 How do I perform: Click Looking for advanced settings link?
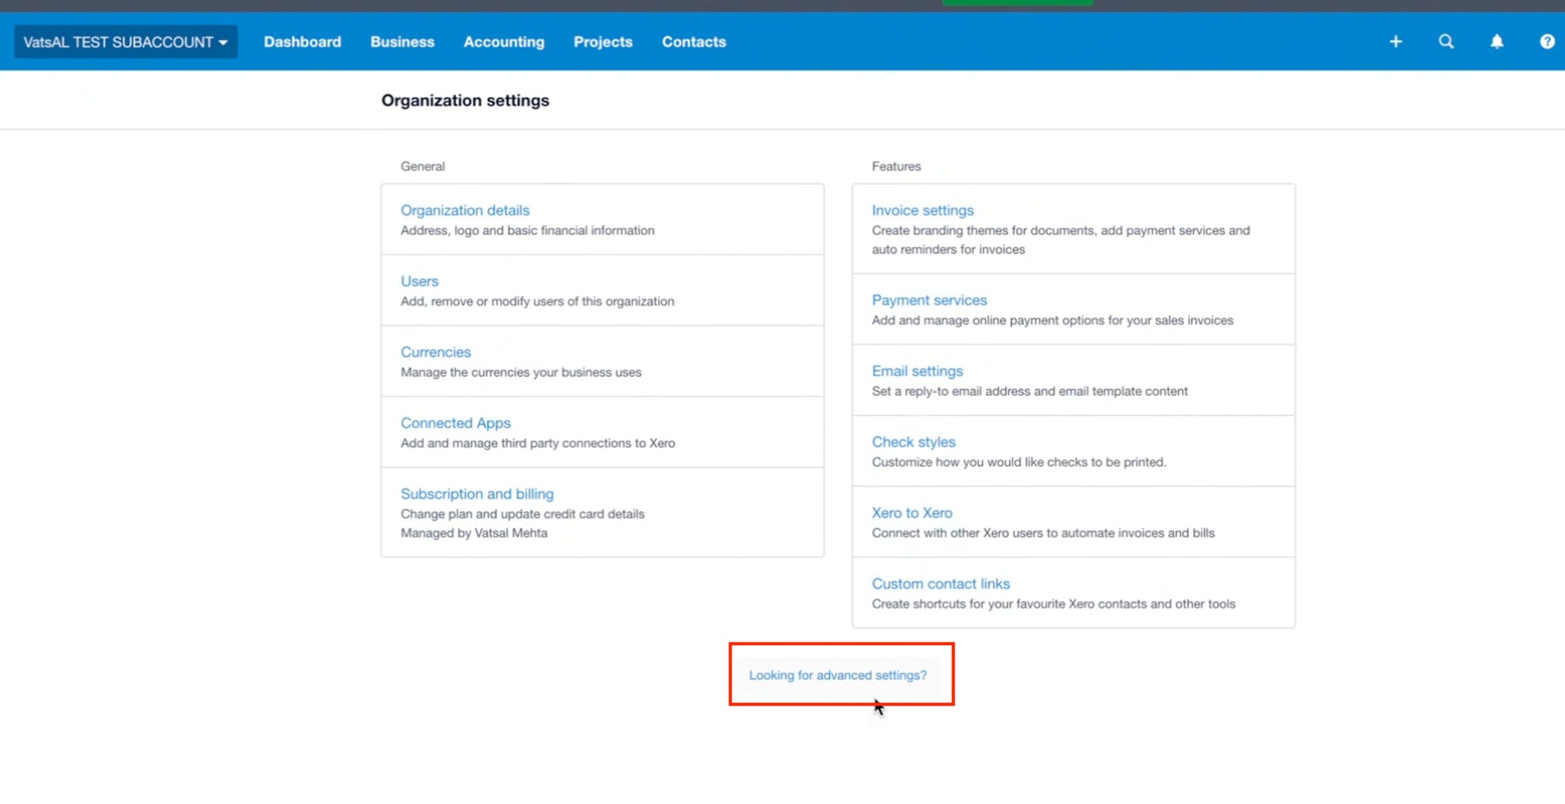click(x=837, y=676)
